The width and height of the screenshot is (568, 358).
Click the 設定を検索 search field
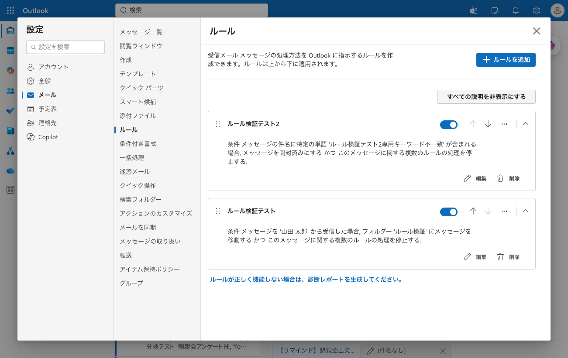click(65, 47)
